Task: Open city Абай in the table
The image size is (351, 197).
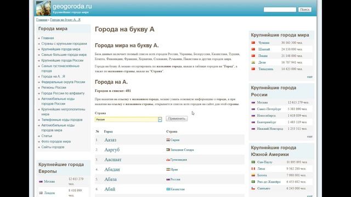Action: (x=110, y=189)
